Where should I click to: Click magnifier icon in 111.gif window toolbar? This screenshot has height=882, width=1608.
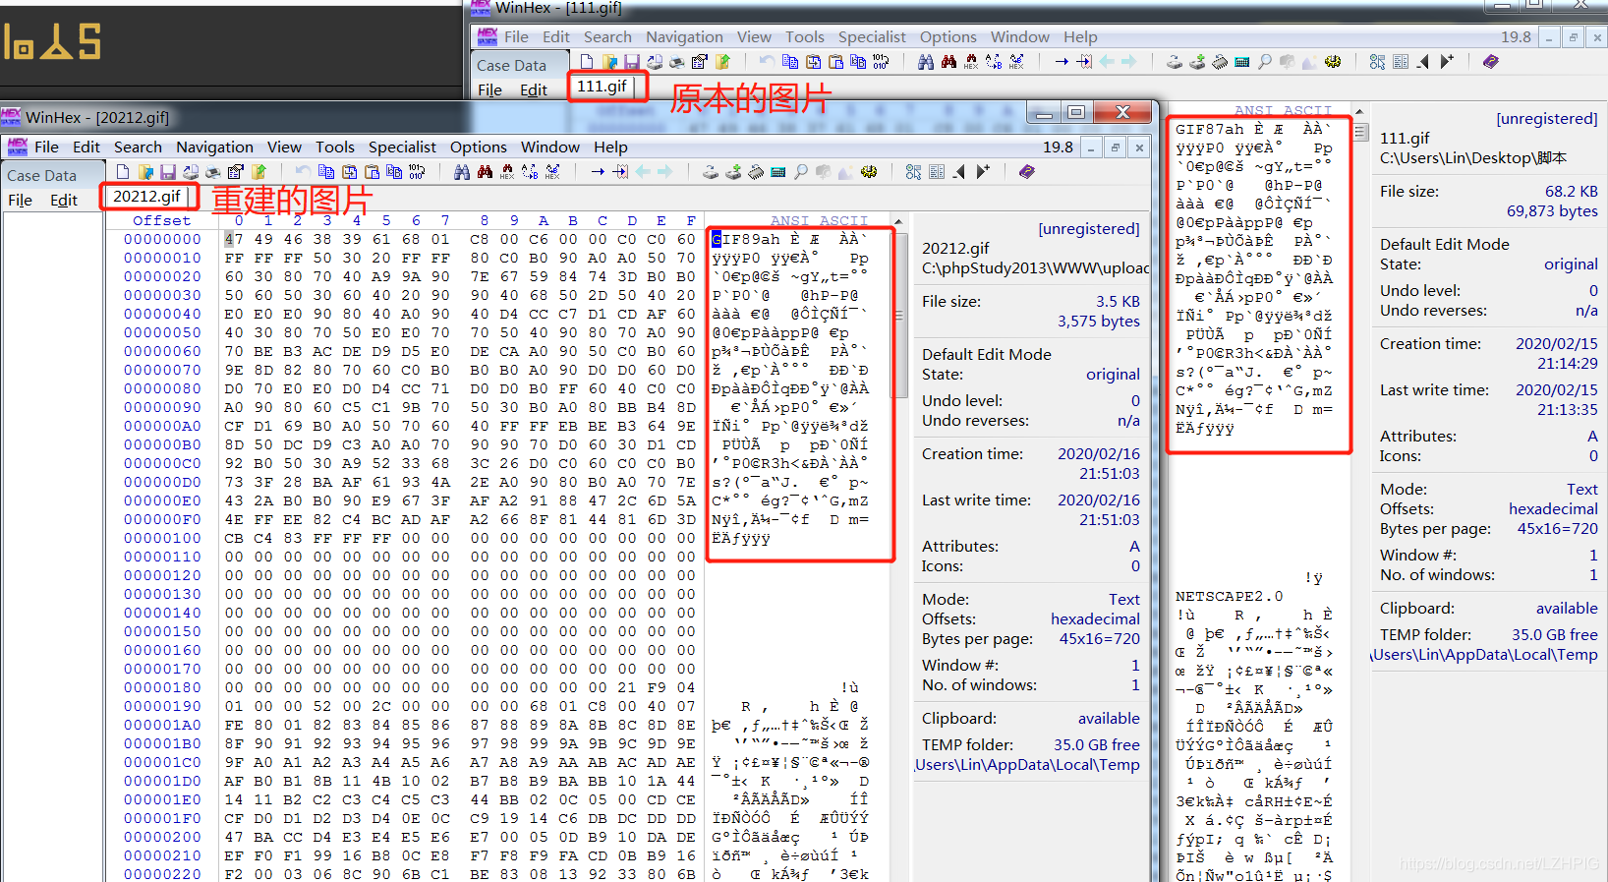pyautogui.click(x=1265, y=62)
